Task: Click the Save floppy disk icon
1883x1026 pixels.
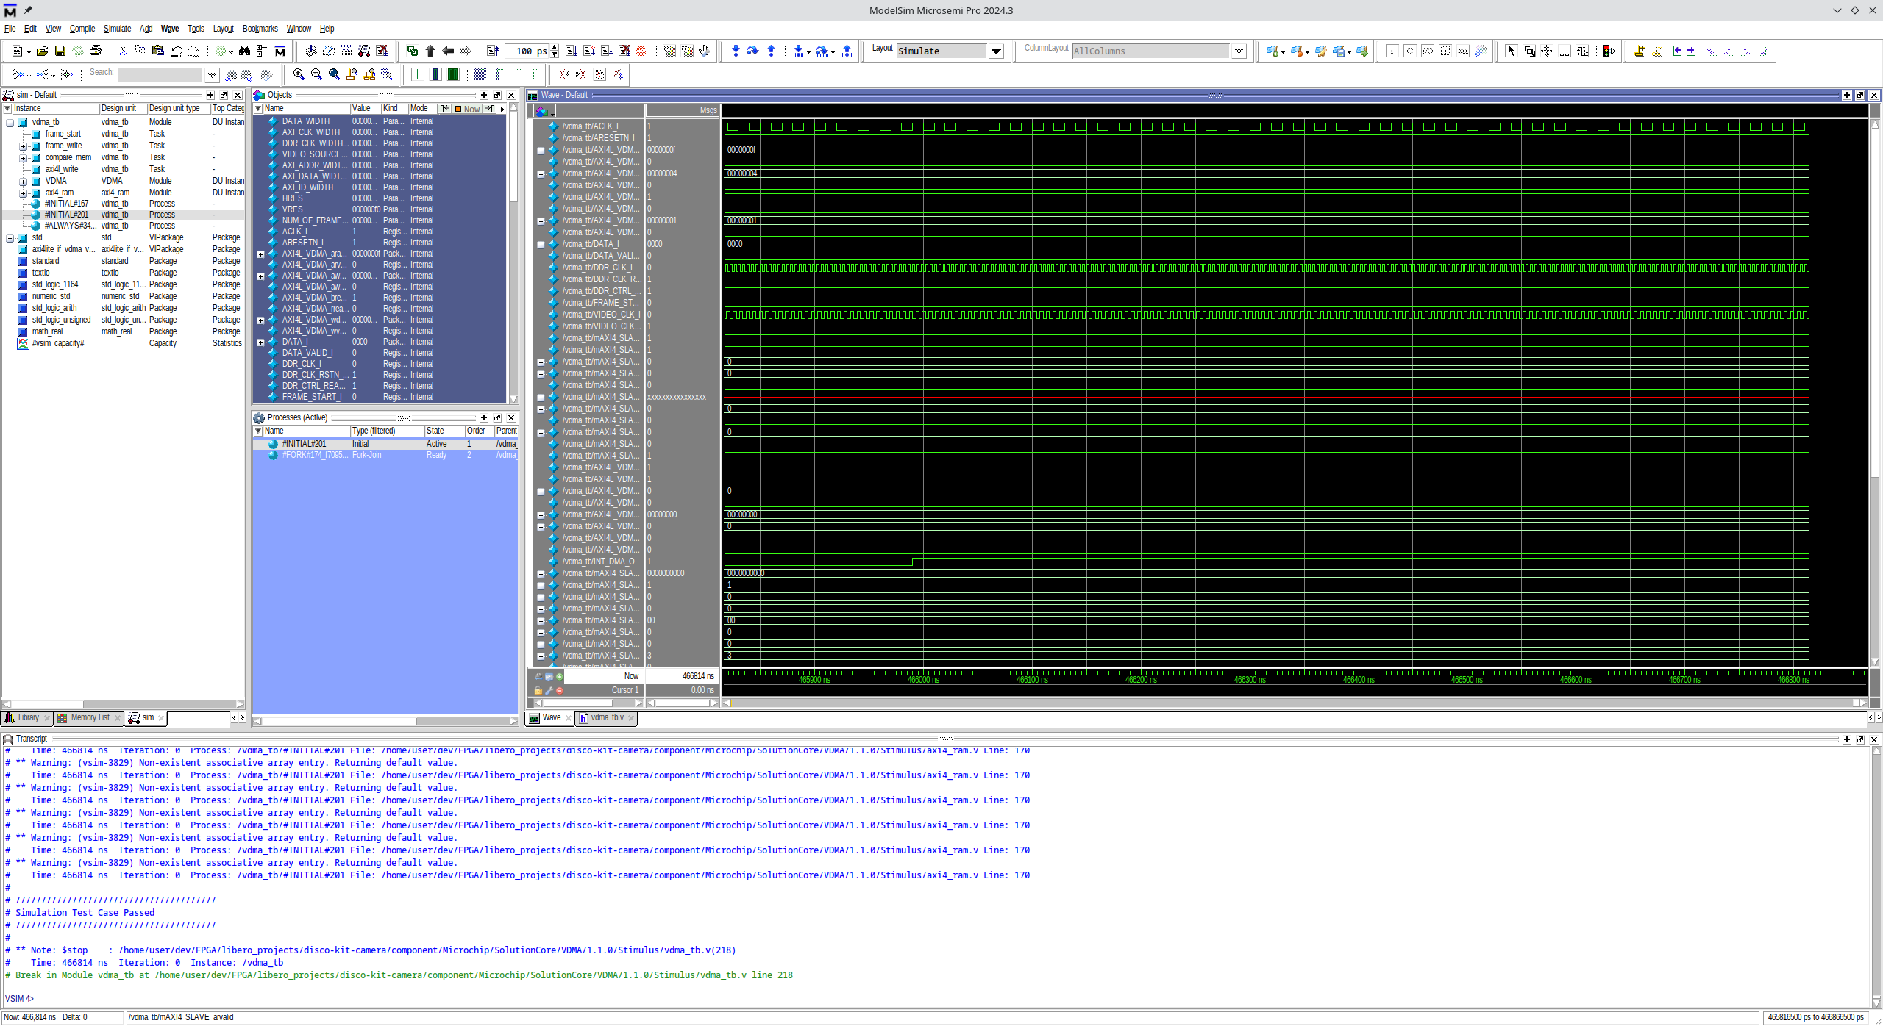Action: pyautogui.click(x=60, y=51)
